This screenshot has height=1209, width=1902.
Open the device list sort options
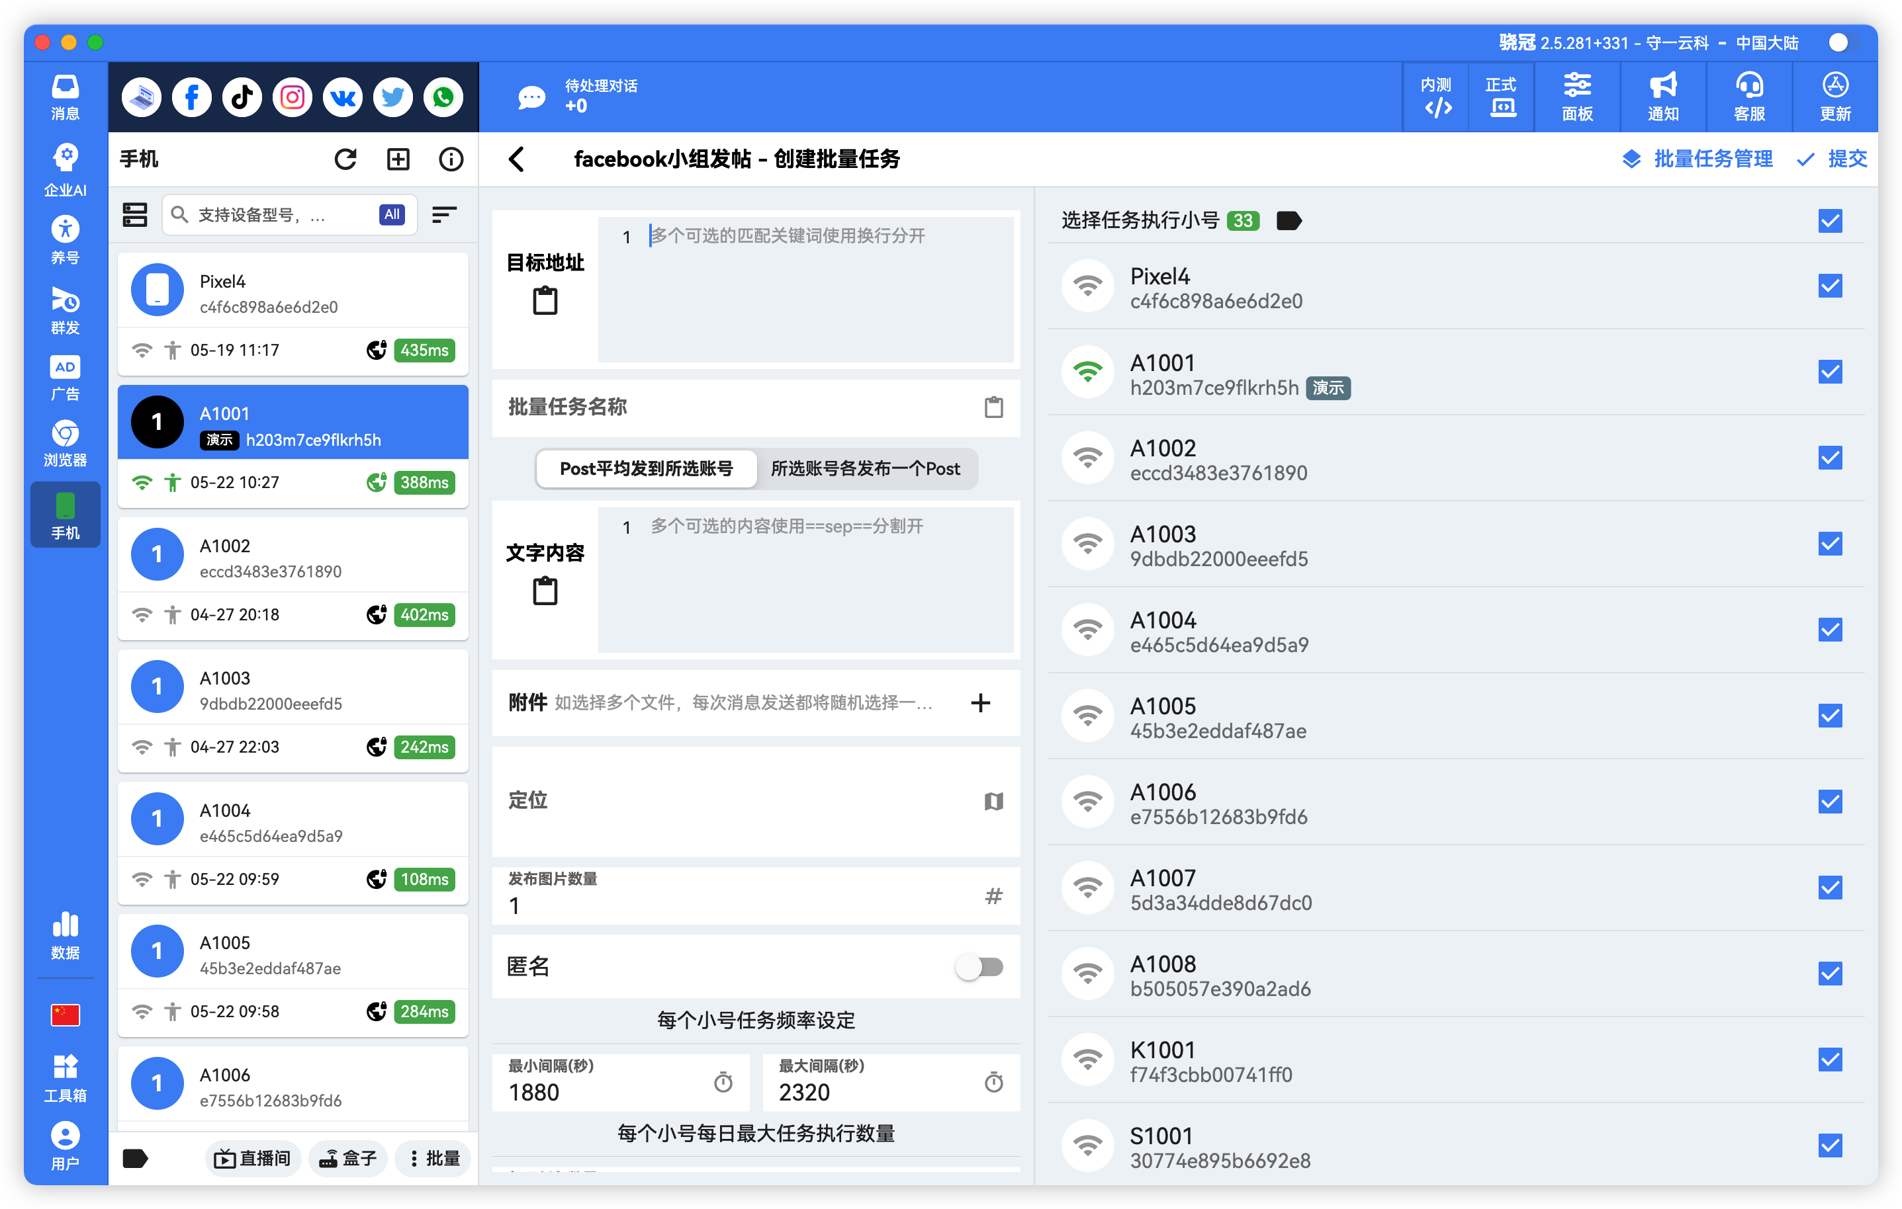point(443,214)
